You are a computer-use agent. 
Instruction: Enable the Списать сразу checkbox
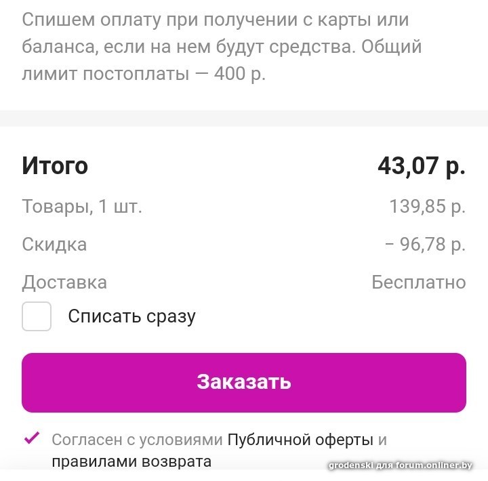(37, 316)
